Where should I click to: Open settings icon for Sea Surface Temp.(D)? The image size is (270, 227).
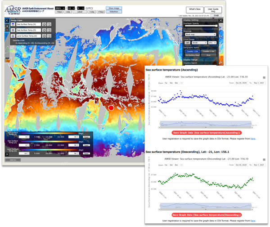point(44,30)
